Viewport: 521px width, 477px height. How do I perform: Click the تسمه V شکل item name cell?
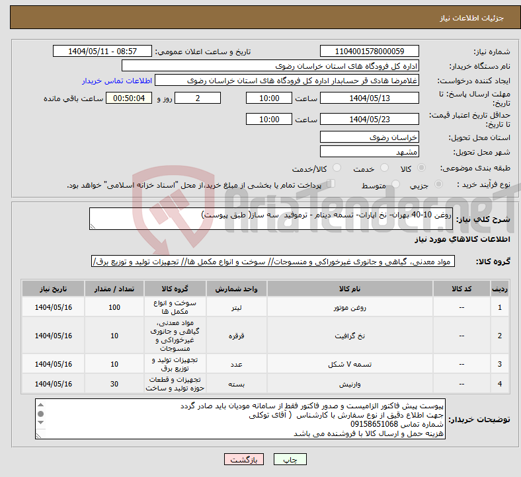click(x=350, y=364)
